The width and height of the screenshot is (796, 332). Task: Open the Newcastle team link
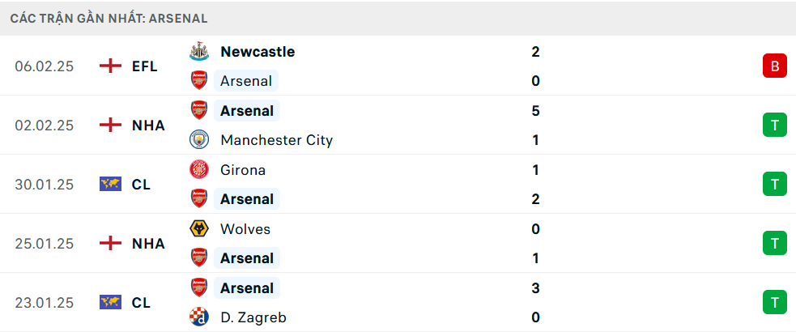258,52
